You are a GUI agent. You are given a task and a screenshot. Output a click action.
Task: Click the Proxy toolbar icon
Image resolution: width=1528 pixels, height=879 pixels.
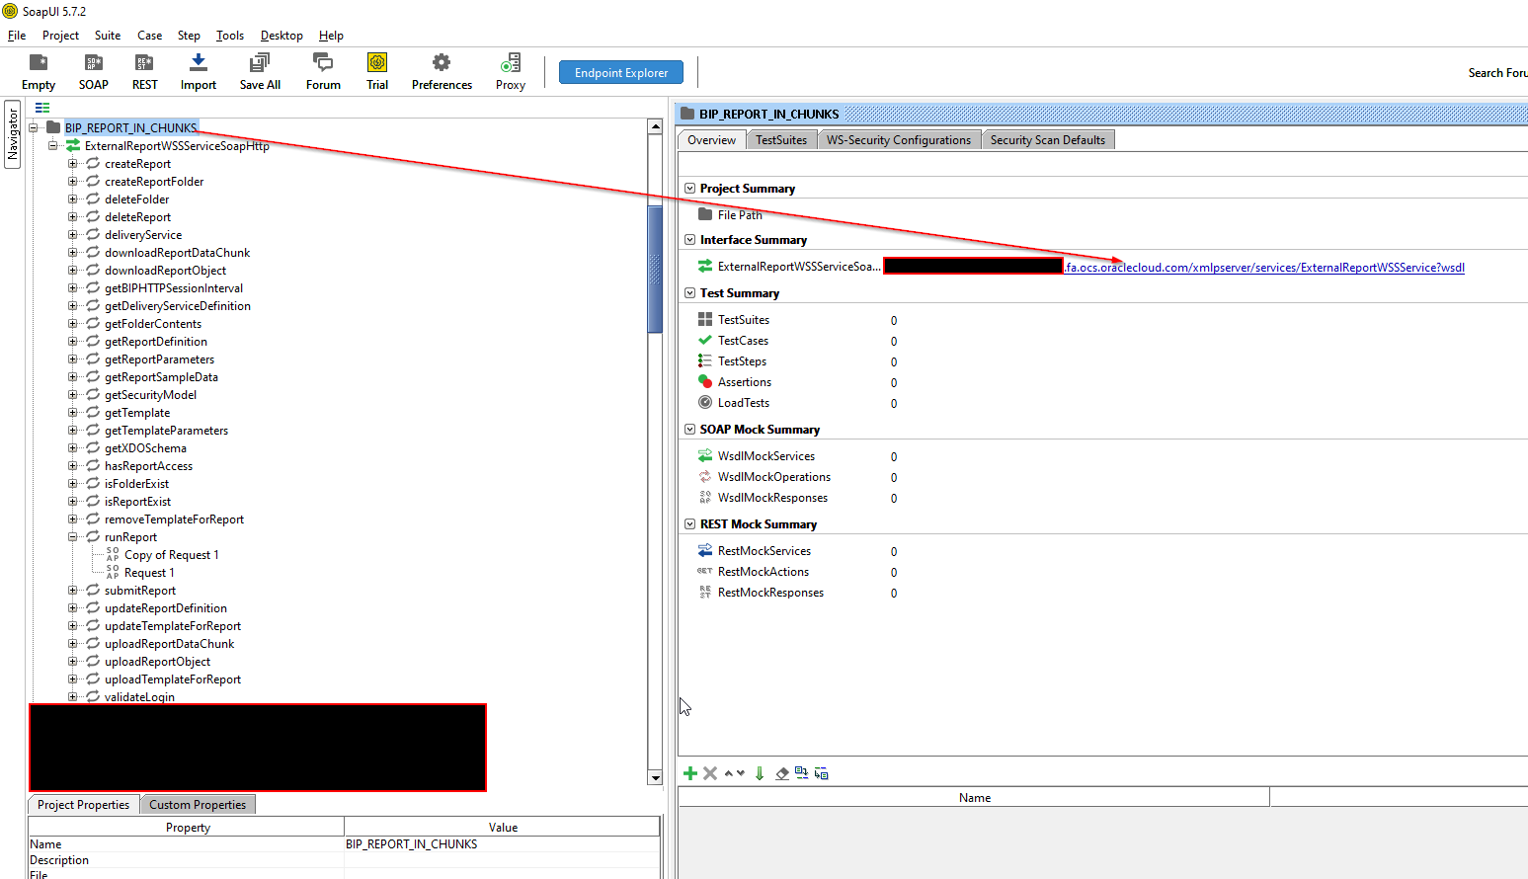(x=511, y=72)
